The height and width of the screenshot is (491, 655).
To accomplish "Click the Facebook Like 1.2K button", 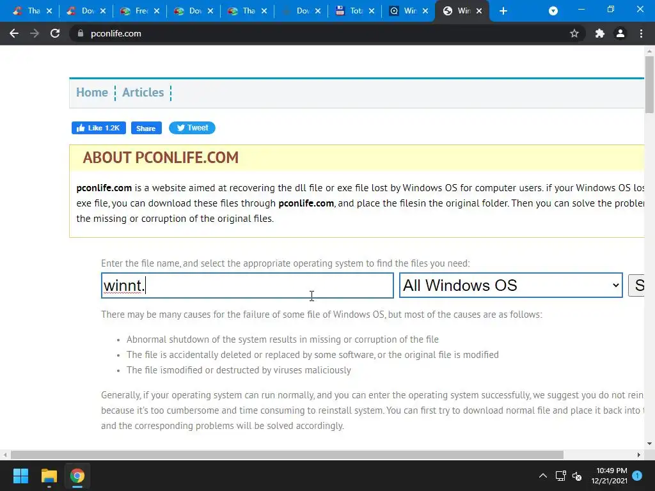I will pos(99,128).
